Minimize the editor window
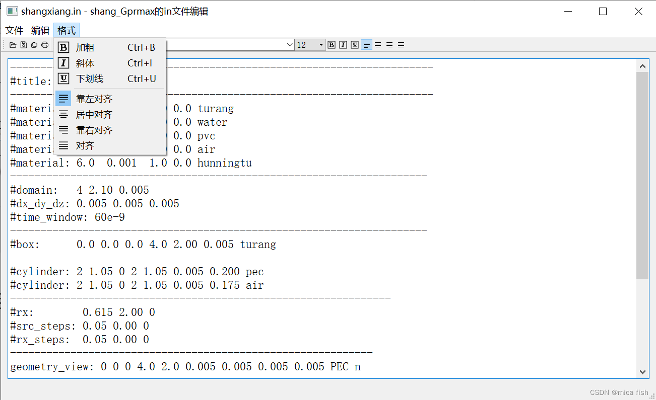The width and height of the screenshot is (656, 400). [567, 11]
